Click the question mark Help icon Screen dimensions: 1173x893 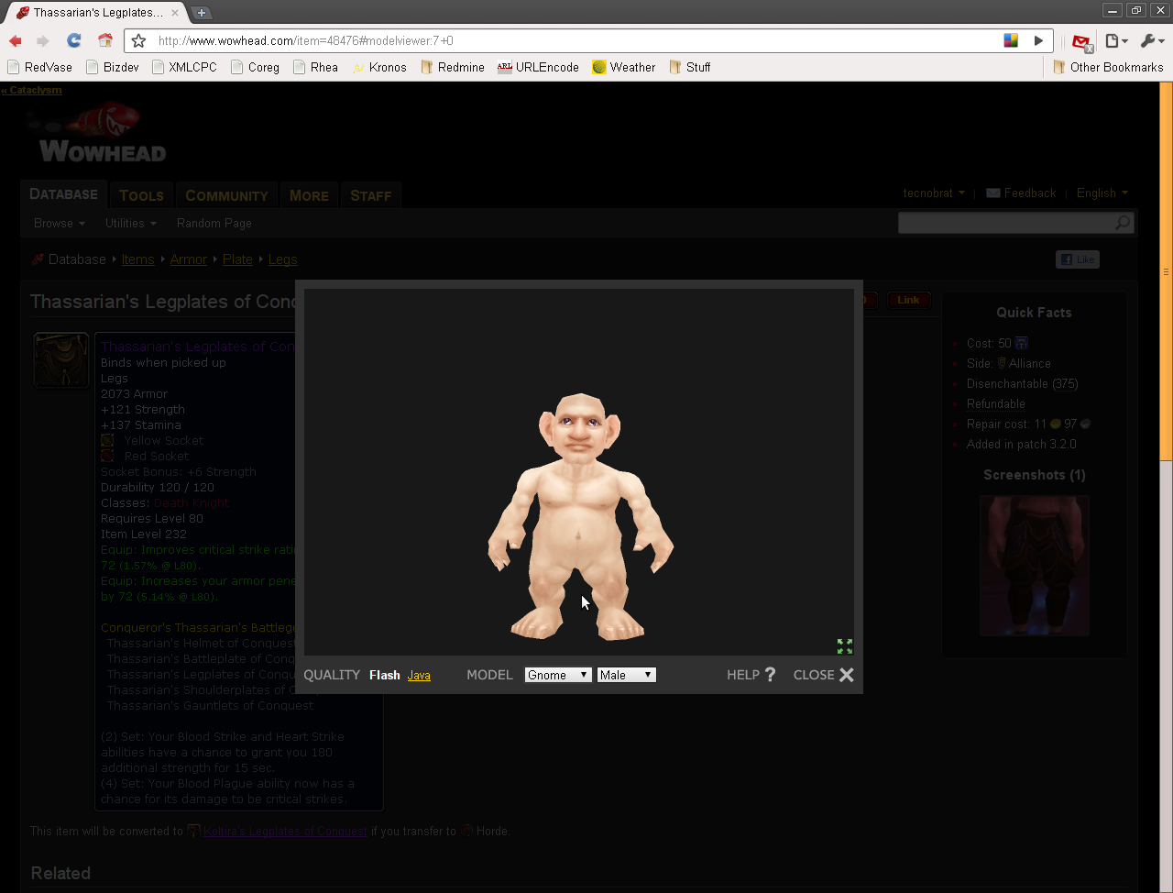(770, 675)
